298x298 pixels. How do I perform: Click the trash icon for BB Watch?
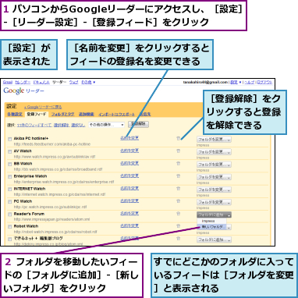pyautogui.click(x=179, y=163)
